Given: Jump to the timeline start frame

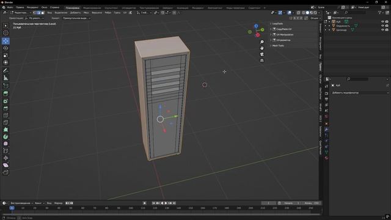Looking at the screenshot, I should pyautogui.click(x=153, y=203).
